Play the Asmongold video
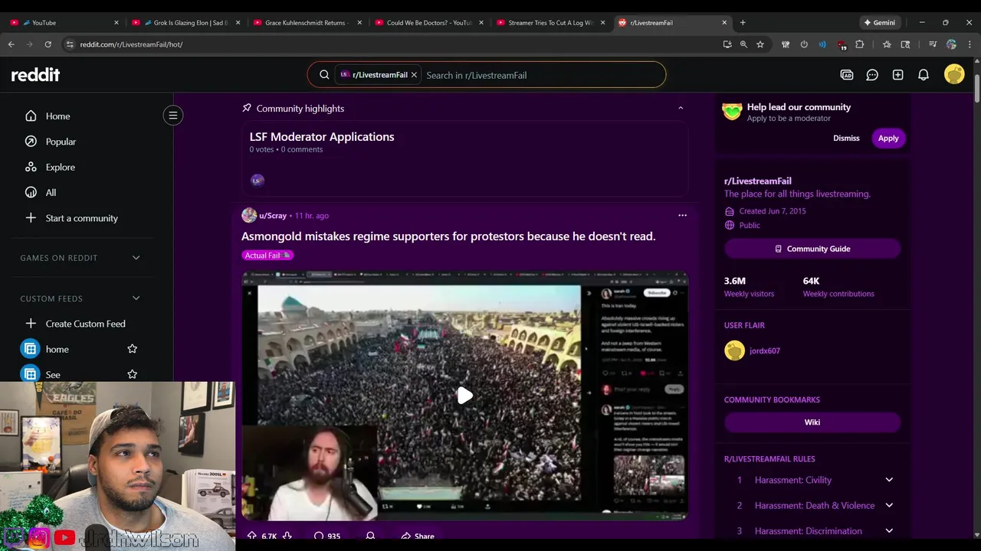This screenshot has width=981, height=551. [465, 396]
